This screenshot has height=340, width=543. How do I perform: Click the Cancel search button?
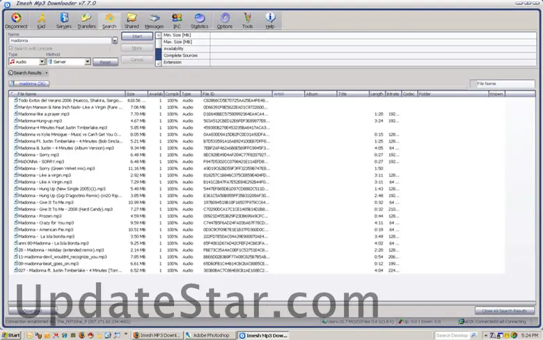tap(137, 60)
